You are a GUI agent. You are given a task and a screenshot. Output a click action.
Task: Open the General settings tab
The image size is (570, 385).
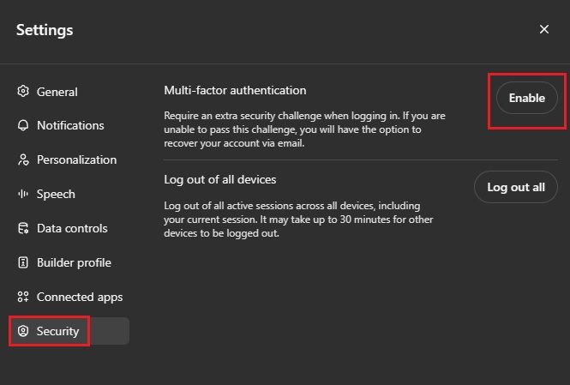click(57, 92)
